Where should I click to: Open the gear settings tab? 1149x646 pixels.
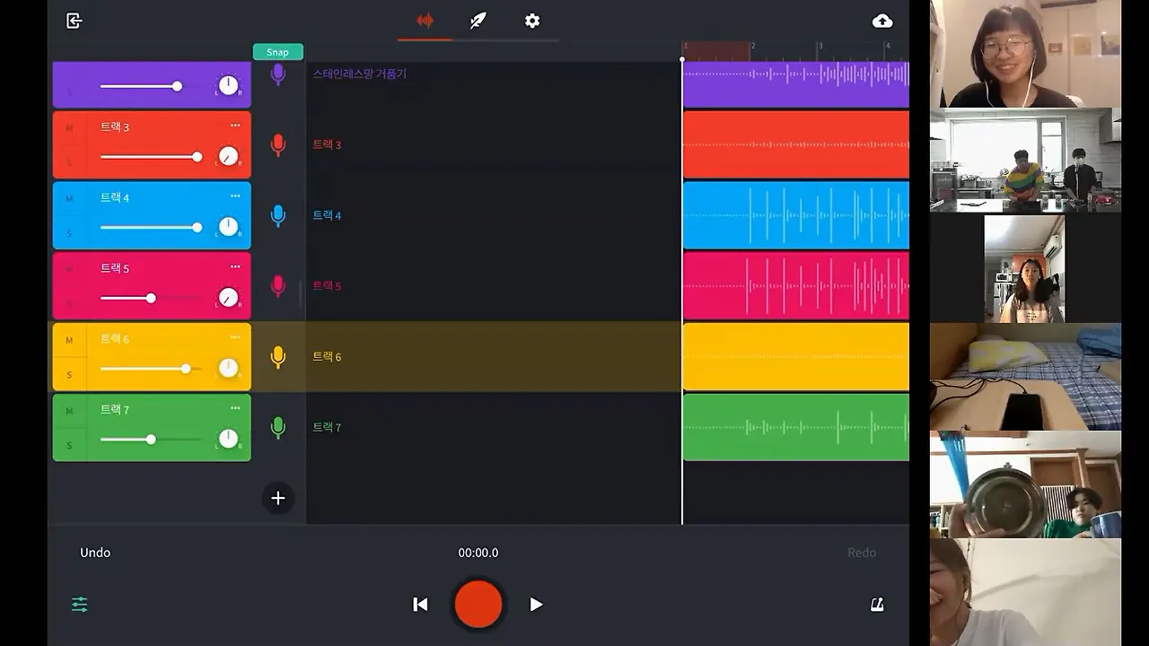tap(532, 21)
